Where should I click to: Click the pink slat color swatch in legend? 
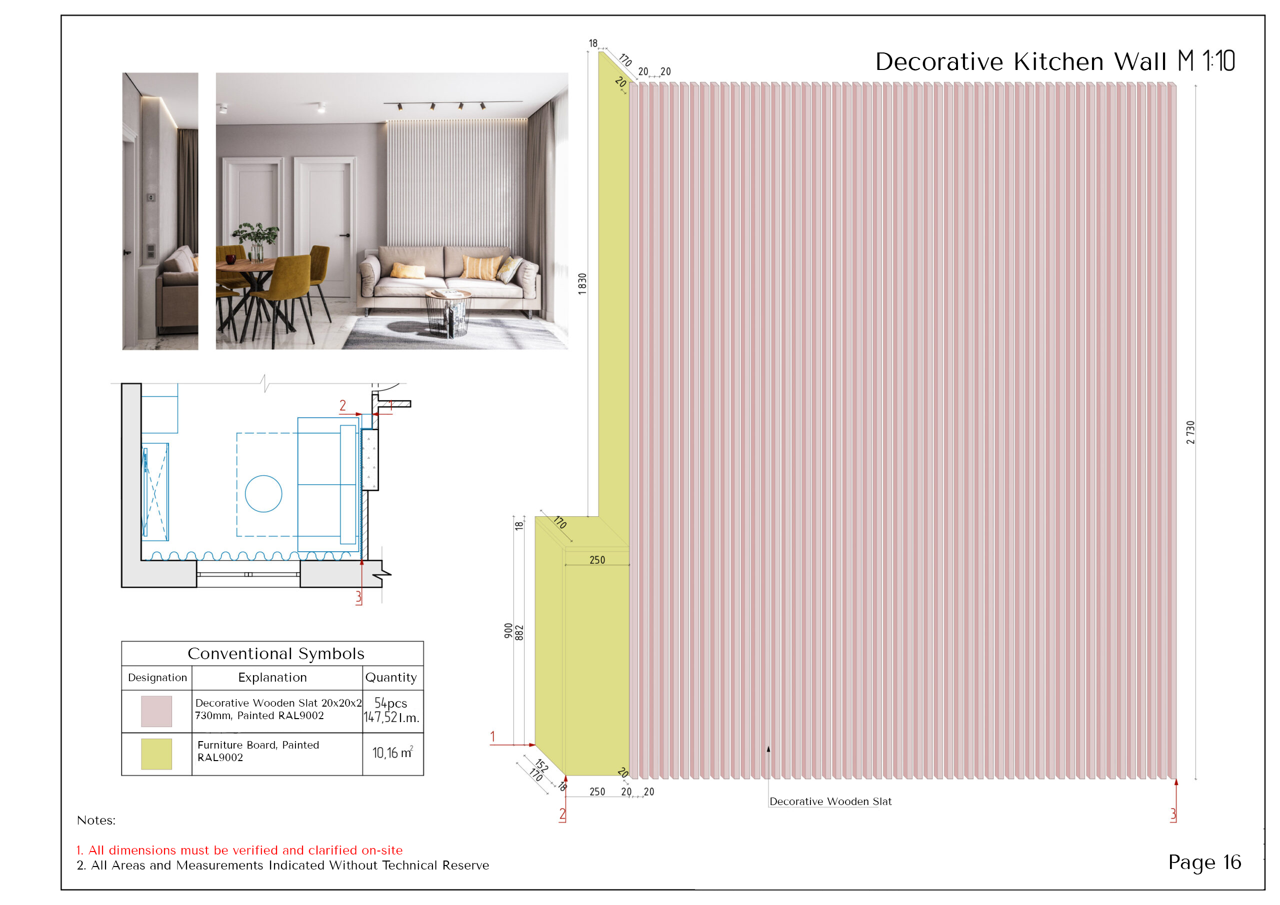(156, 711)
